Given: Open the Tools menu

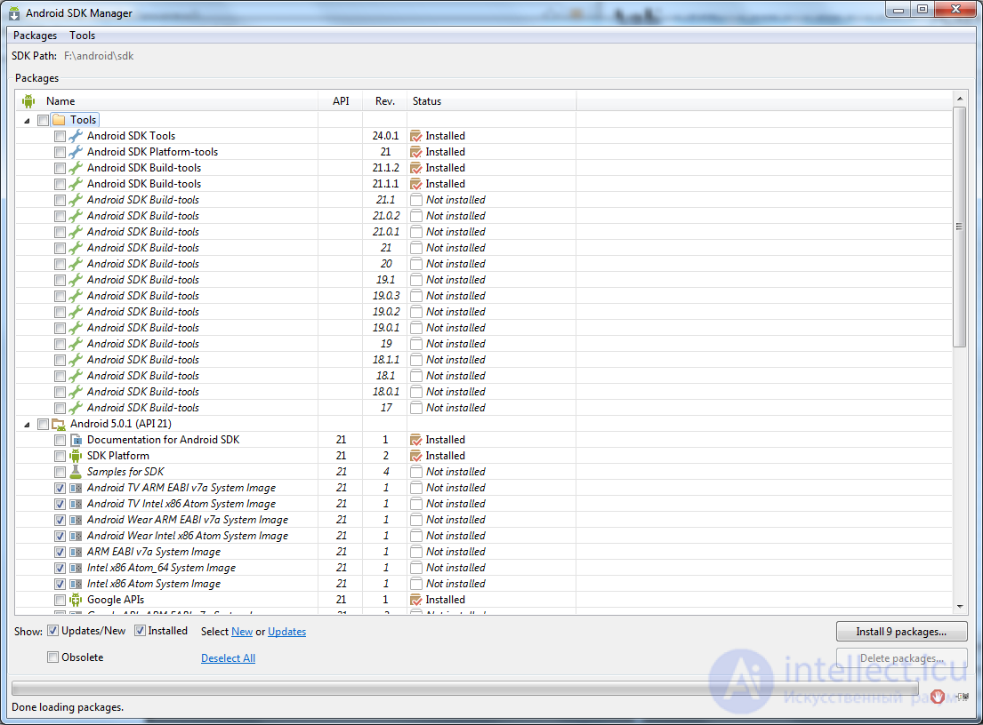Looking at the screenshot, I should pyautogui.click(x=82, y=36).
